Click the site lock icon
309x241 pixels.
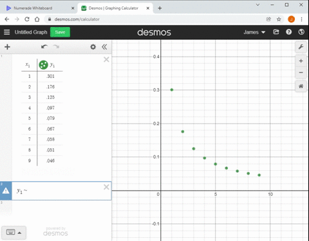pyautogui.click(x=50, y=19)
